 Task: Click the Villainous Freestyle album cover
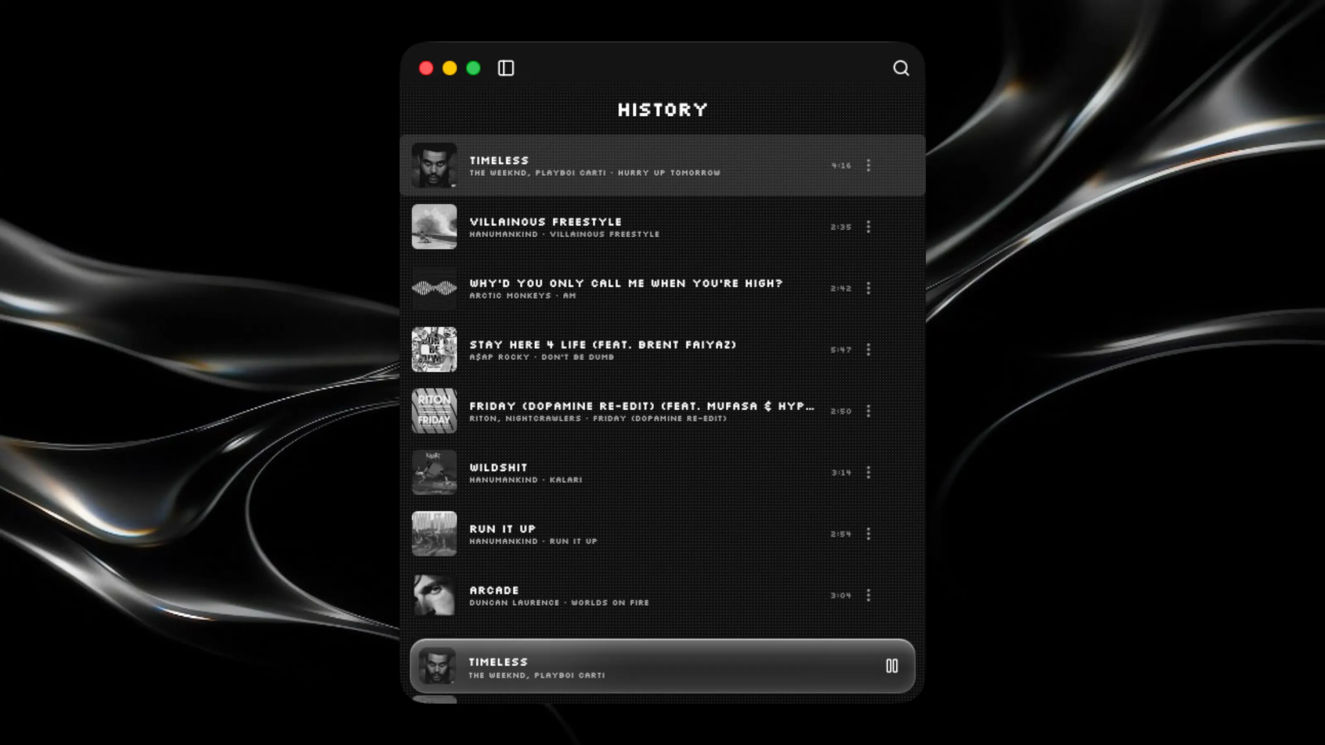[x=434, y=227]
